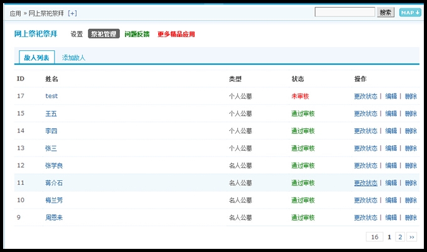This screenshot has height=252, width=427.
Task: Open the test name entry
Action: click(51, 96)
